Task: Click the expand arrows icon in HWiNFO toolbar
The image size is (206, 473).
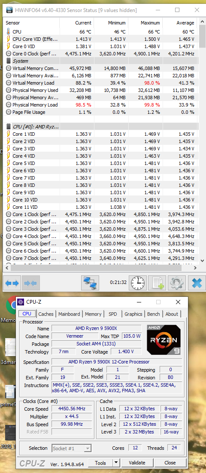Action: (x=12, y=283)
